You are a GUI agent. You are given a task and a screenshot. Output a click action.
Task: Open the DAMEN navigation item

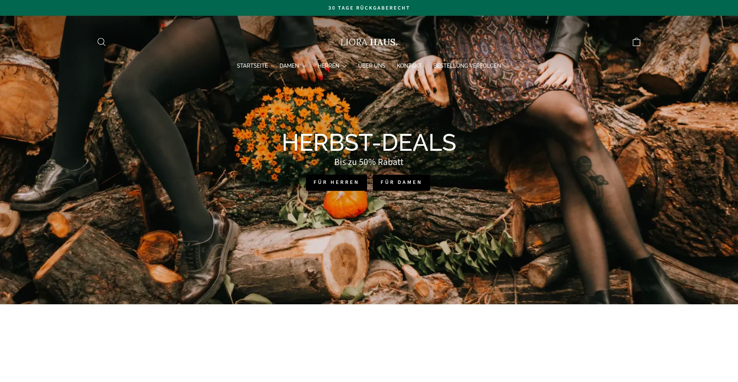pos(289,66)
